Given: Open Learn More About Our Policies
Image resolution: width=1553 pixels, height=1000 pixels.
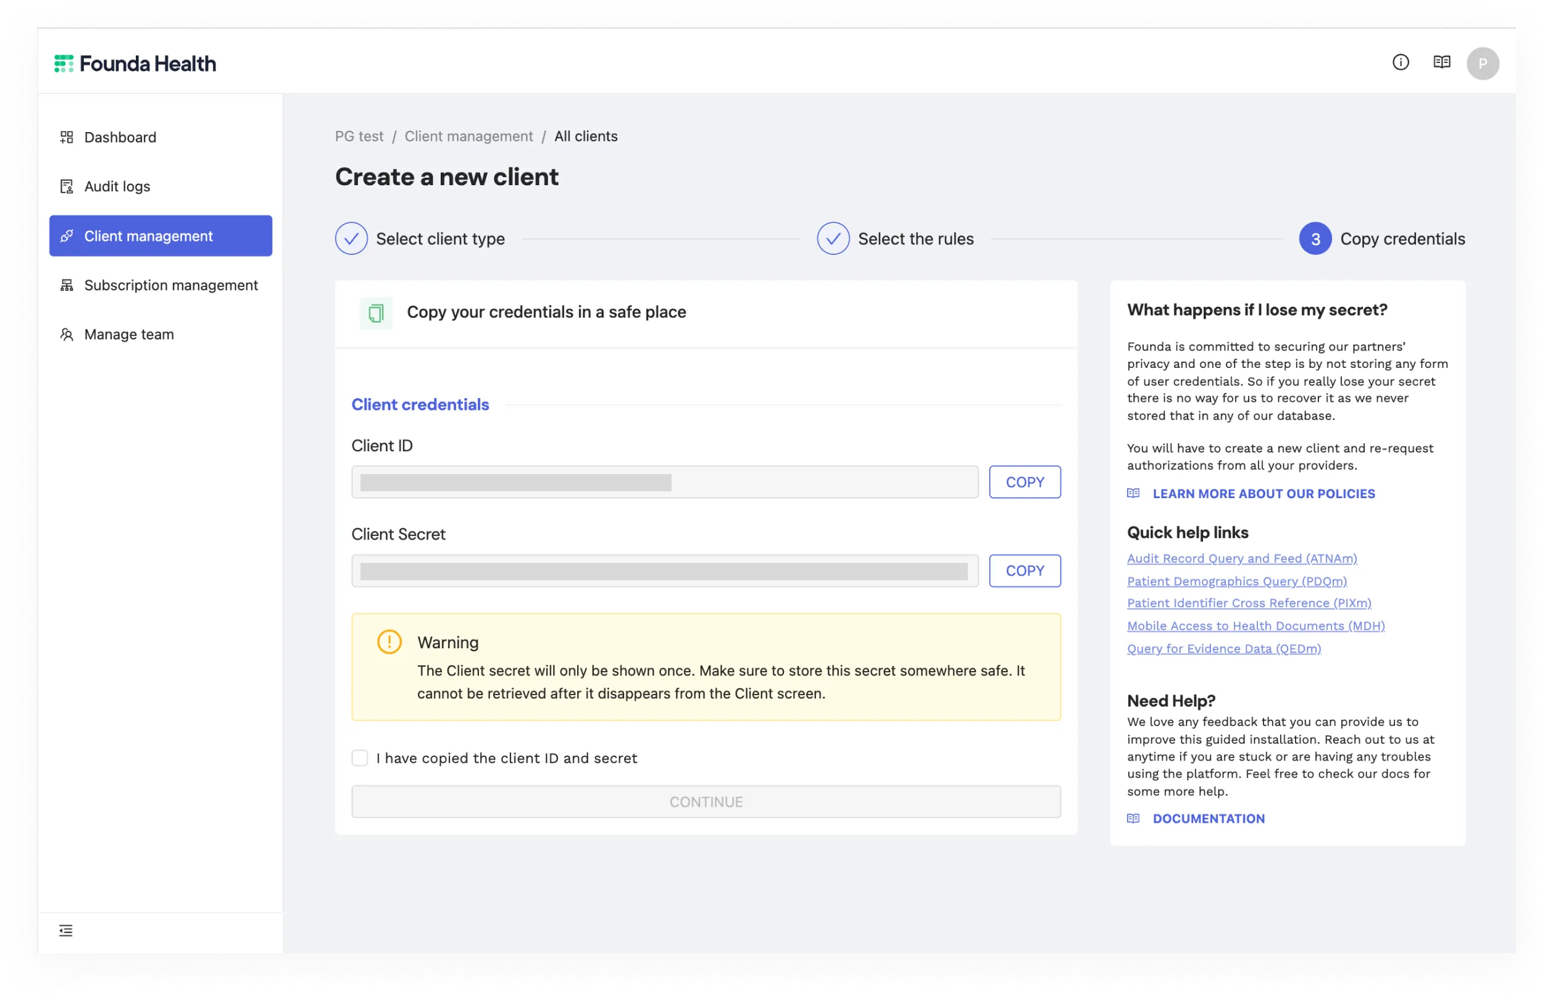Looking at the screenshot, I should (1264, 493).
